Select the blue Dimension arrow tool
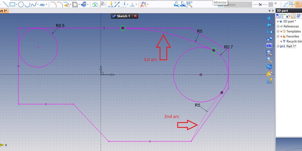302x151 pixels. (x=117, y=5)
